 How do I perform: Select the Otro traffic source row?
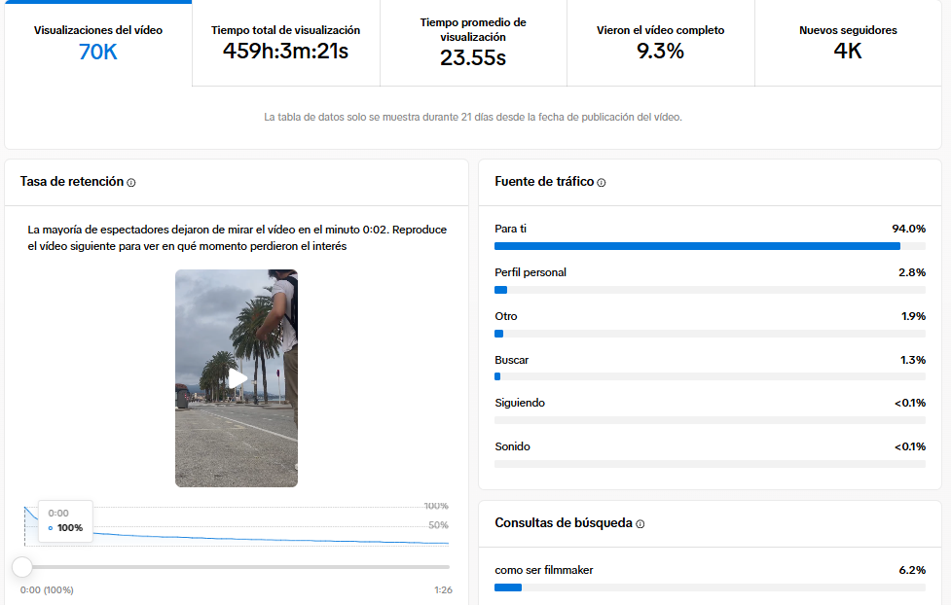(x=710, y=325)
